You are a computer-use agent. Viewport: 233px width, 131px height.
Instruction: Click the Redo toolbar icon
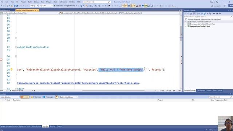click(25, 6)
